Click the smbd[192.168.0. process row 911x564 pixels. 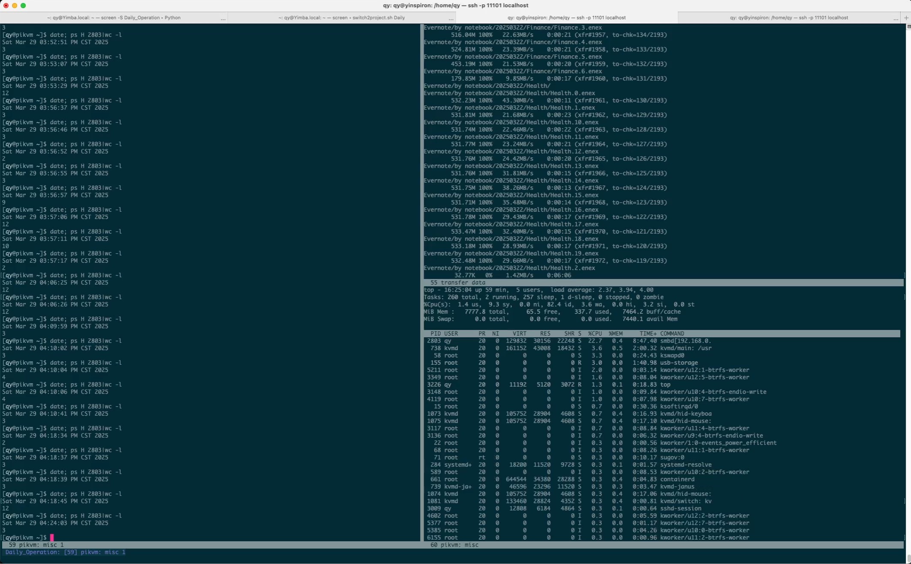tap(569, 341)
